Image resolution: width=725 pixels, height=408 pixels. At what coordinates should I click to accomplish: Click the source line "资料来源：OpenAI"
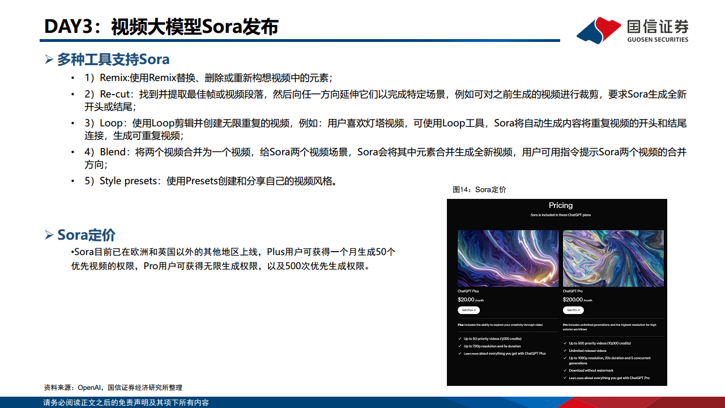113,388
